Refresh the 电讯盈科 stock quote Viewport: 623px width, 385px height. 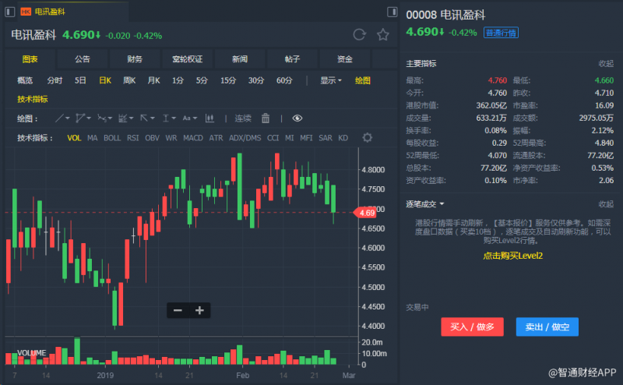pyautogui.click(x=359, y=34)
